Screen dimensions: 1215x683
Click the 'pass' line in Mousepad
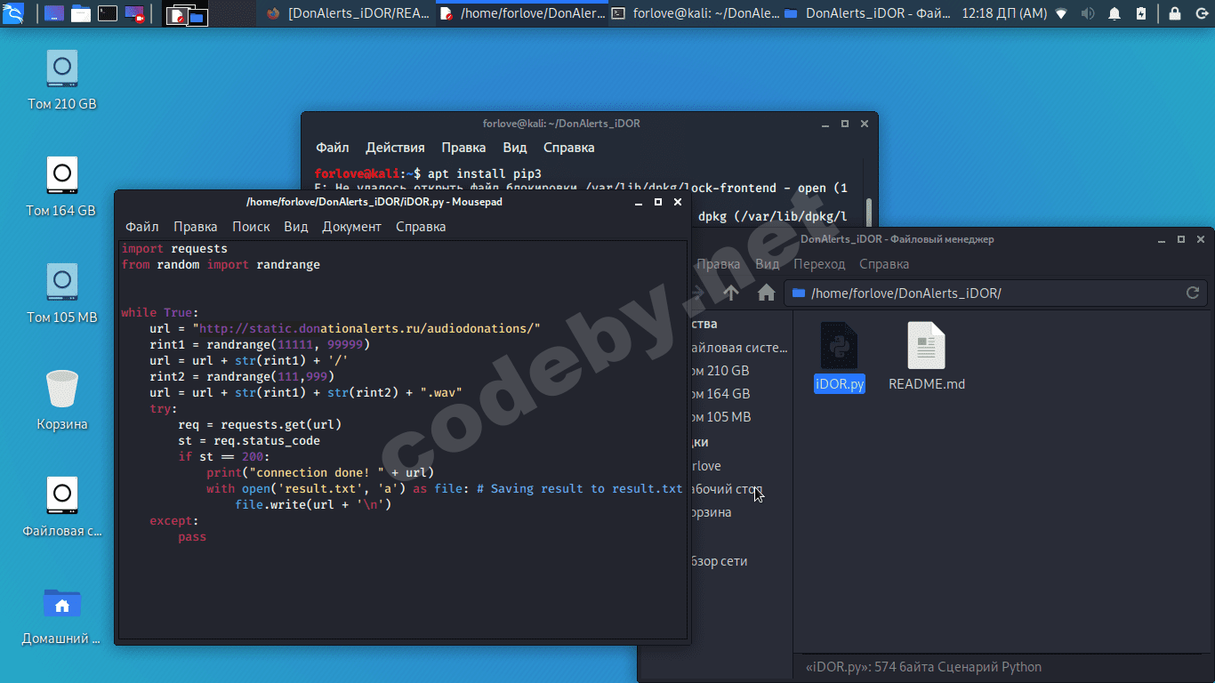(192, 537)
